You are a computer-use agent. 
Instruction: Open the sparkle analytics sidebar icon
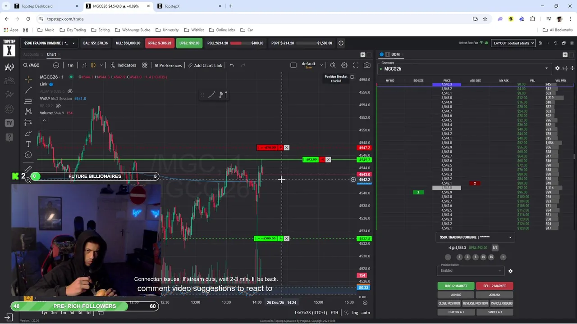(9, 94)
